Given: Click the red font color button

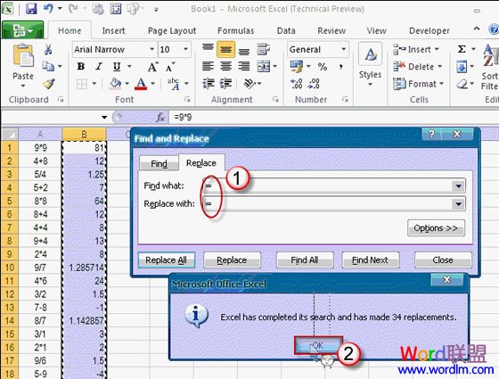Looking at the screenshot, I should (x=141, y=84).
